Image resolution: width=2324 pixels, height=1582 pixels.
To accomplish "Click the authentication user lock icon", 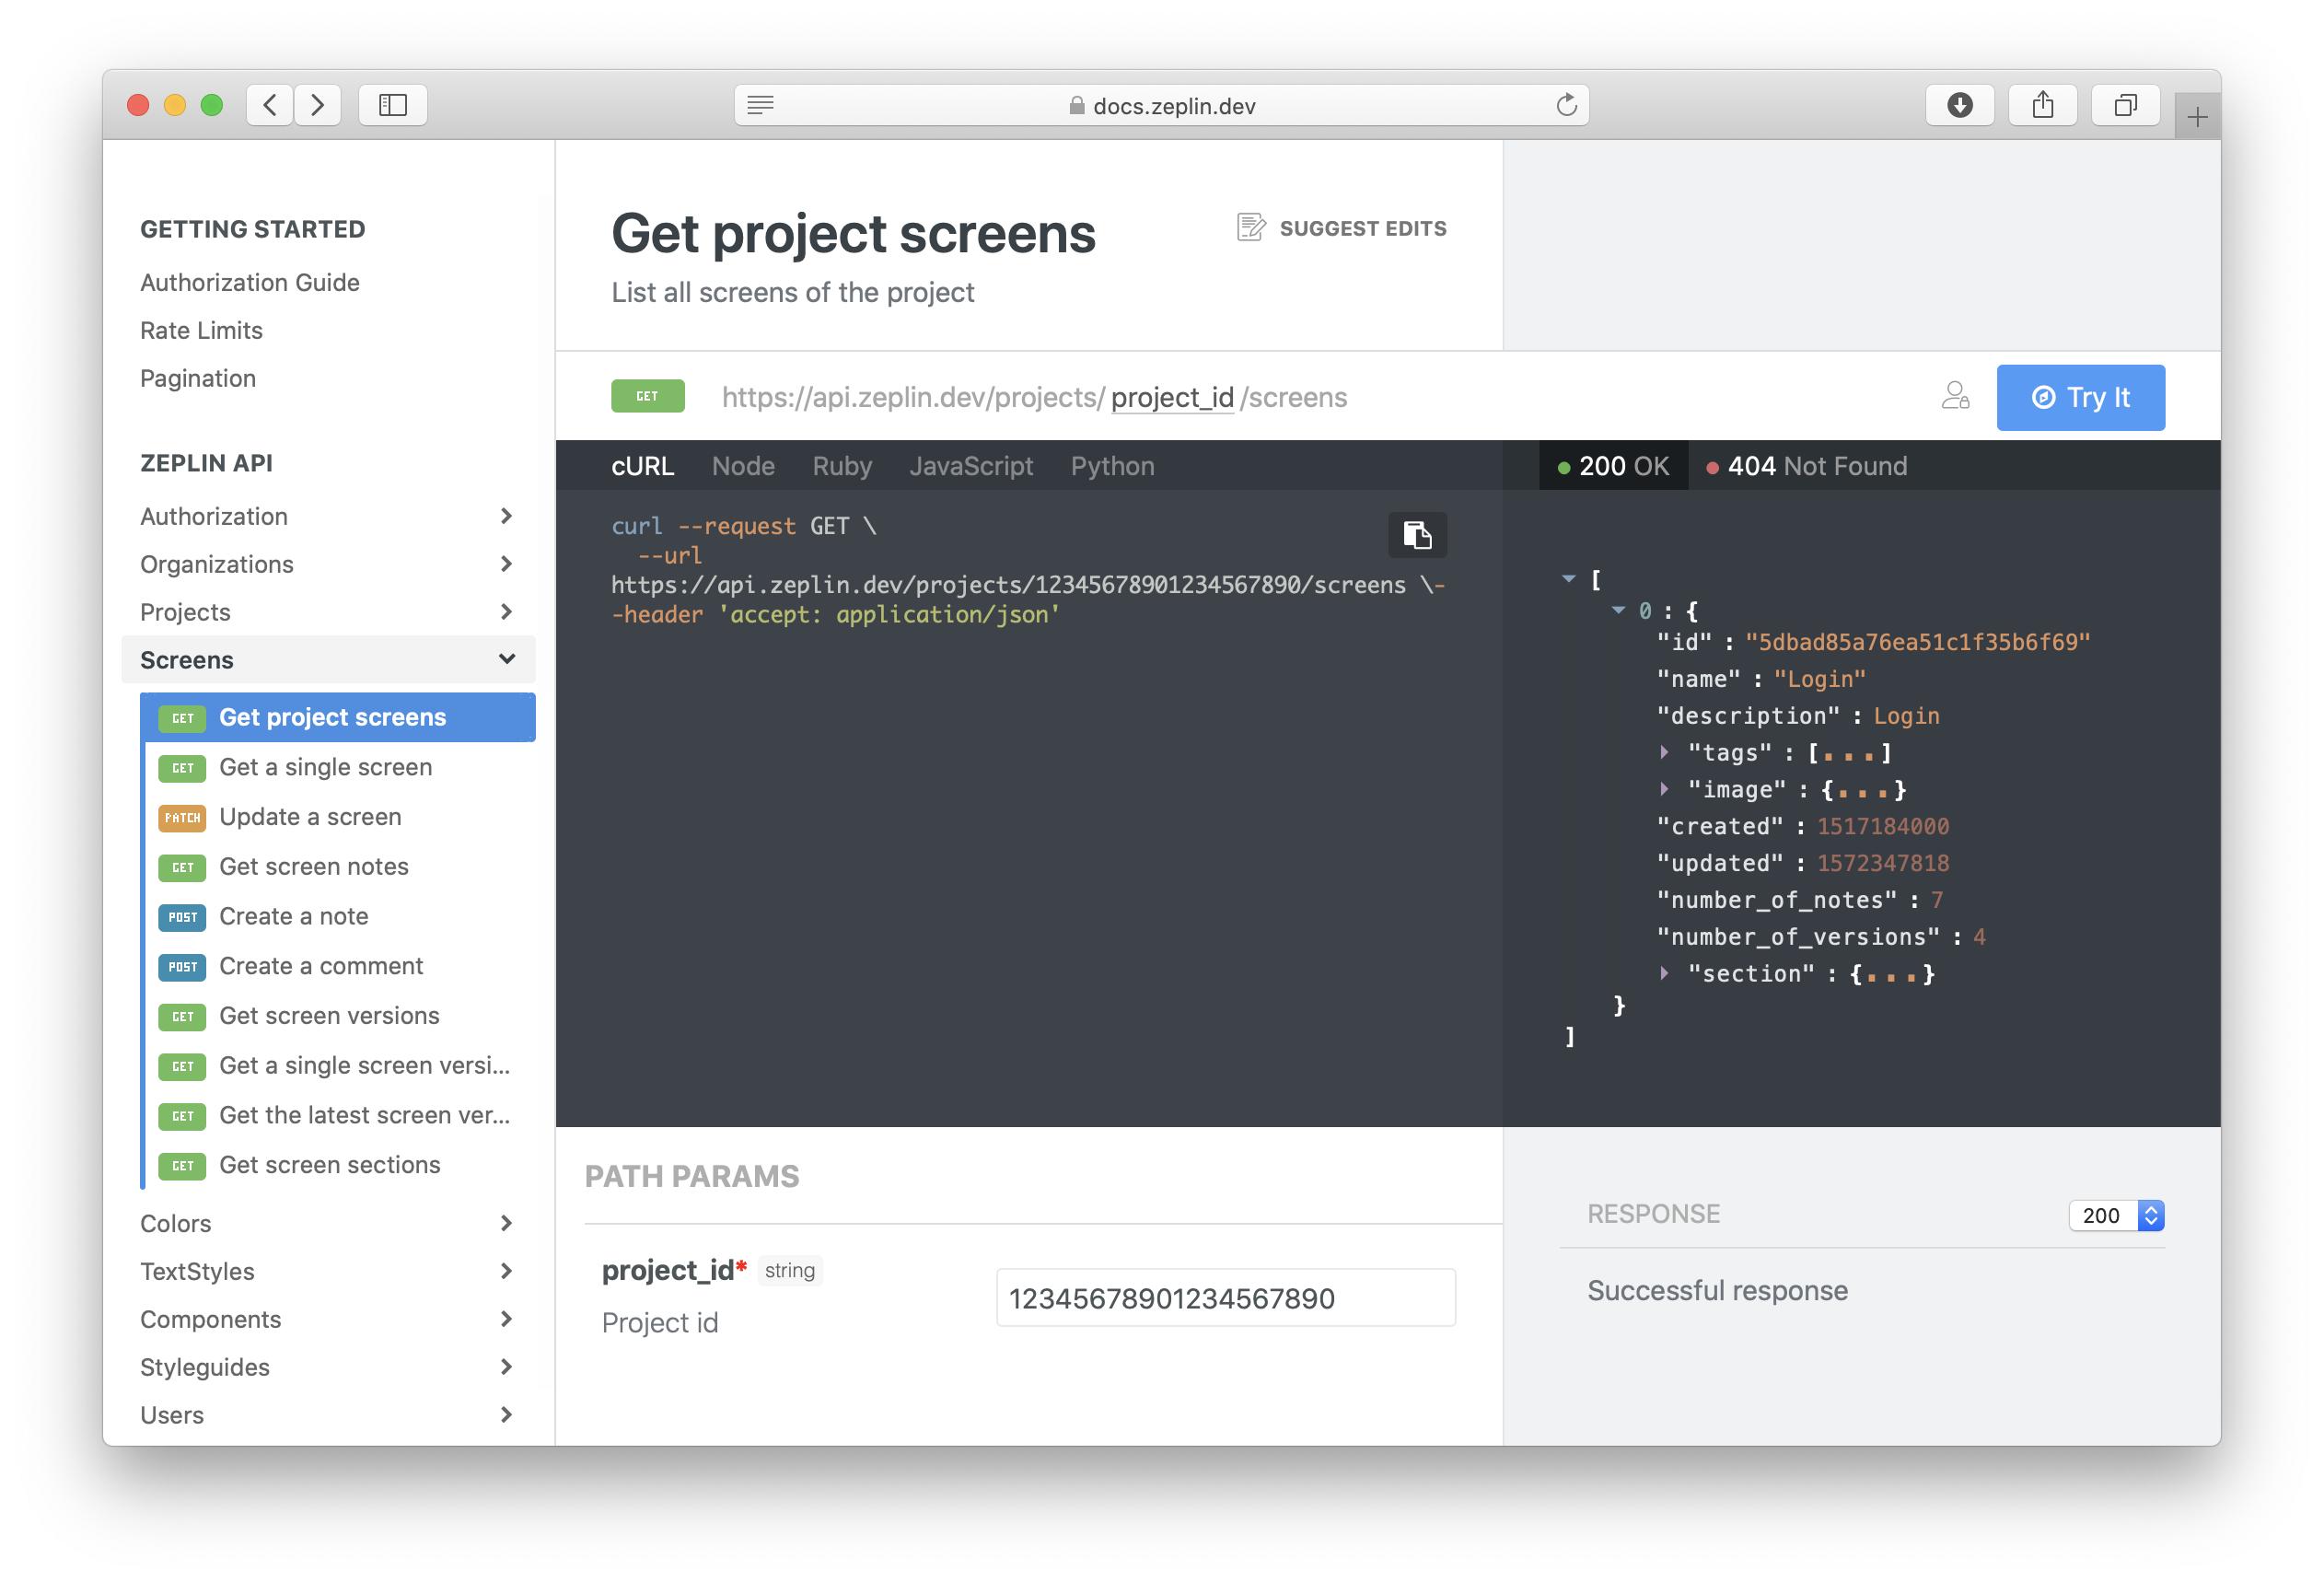I will click(x=1954, y=397).
